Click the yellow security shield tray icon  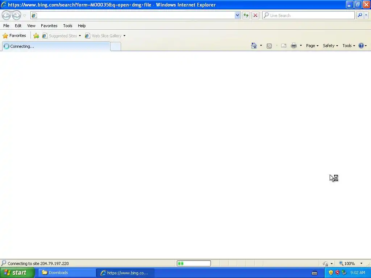pyautogui.click(x=331, y=273)
